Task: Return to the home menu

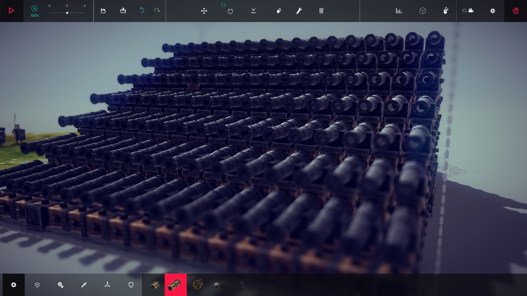Action: [x=515, y=11]
